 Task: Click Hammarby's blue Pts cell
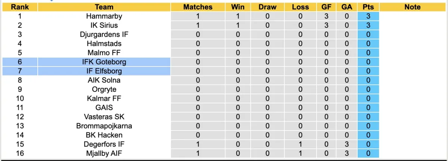click(x=368, y=16)
